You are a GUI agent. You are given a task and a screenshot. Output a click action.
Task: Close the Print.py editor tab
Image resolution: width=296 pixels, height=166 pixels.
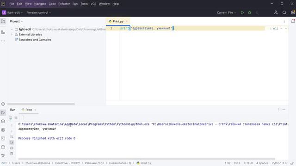tap(127, 22)
